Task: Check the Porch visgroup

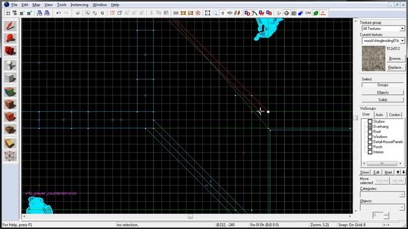Action: (370, 147)
